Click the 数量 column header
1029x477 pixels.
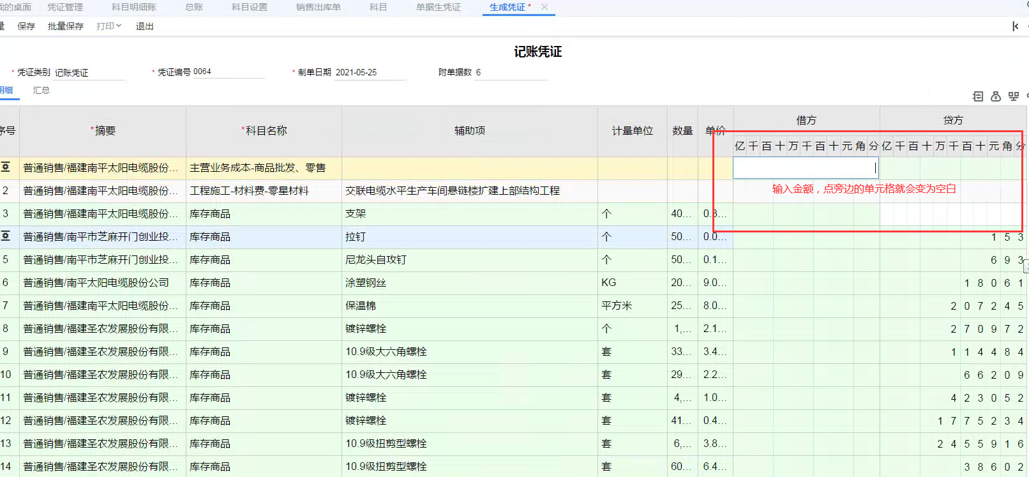682,131
